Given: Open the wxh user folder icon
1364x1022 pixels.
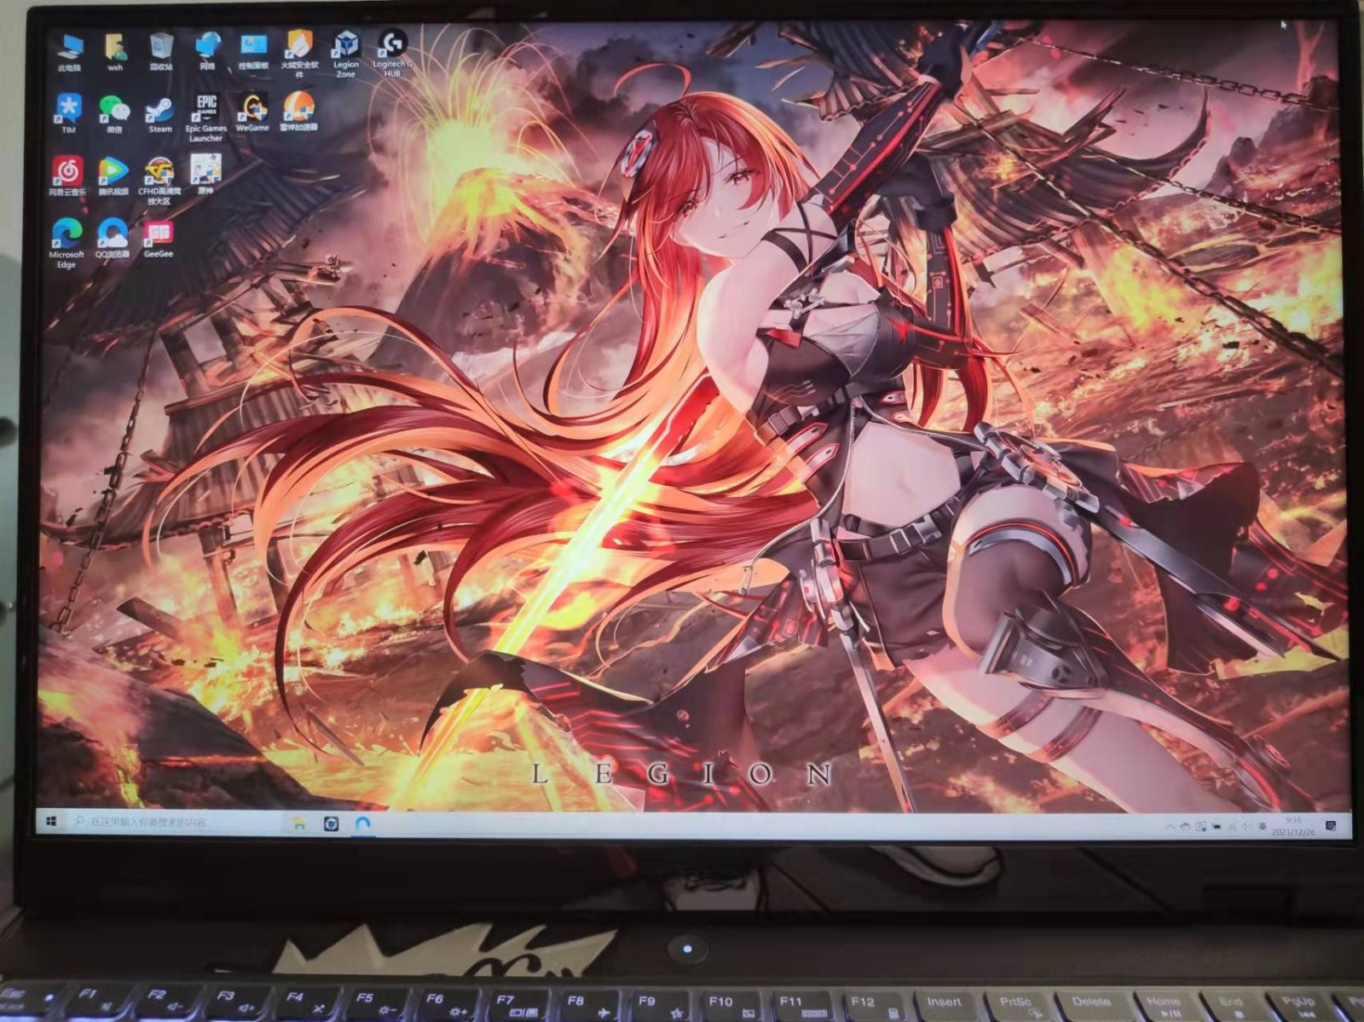Looking at the screenshot, I should [x=115, y=52].
